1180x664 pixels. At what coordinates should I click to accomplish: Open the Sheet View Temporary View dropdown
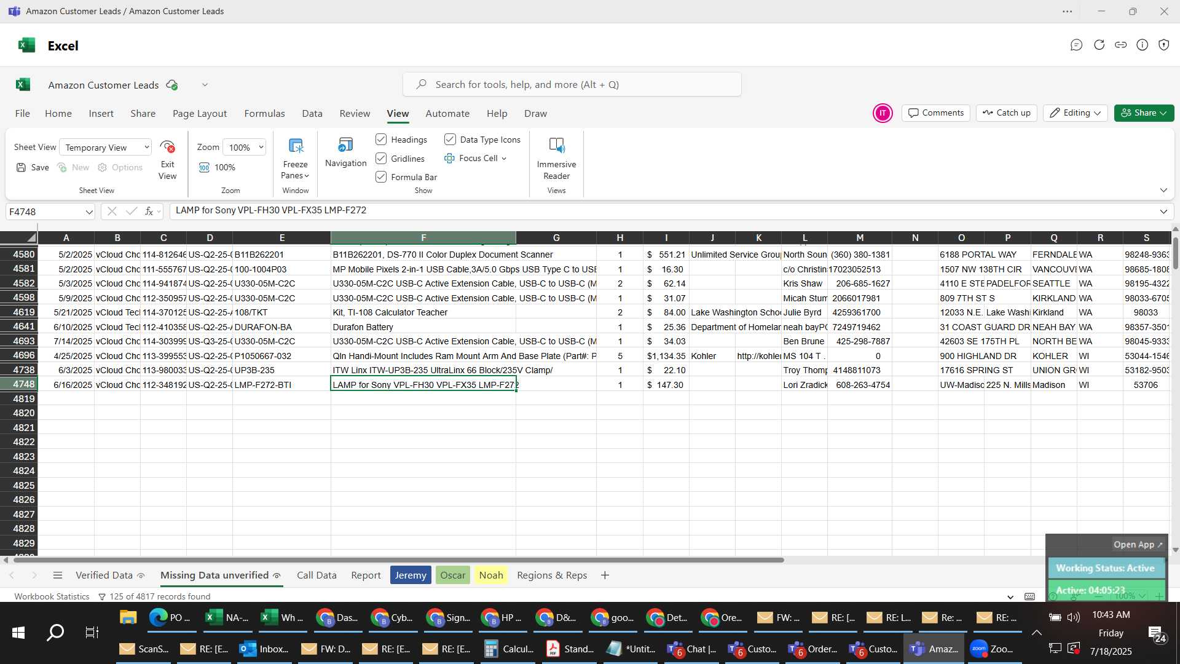click(x=106, y=148)
